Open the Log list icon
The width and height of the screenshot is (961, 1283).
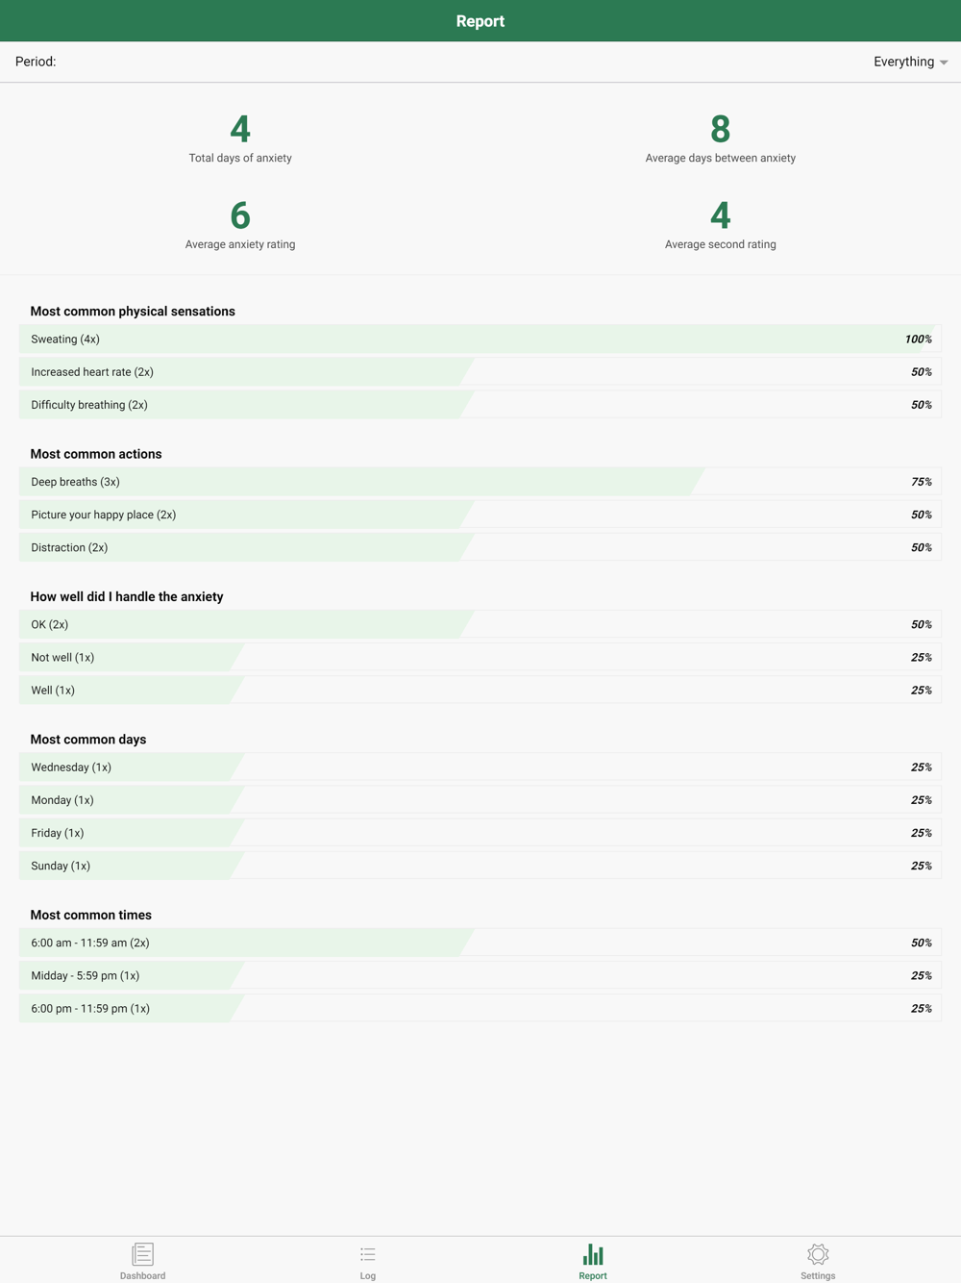point(368,1254)
